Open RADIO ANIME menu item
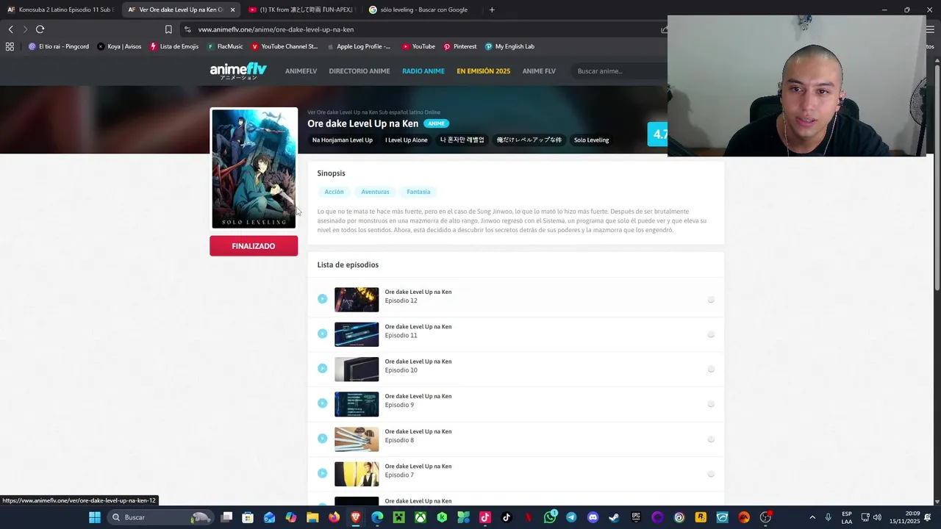Image resolution: width=941 pixels, height=529 pixels. 423,71
